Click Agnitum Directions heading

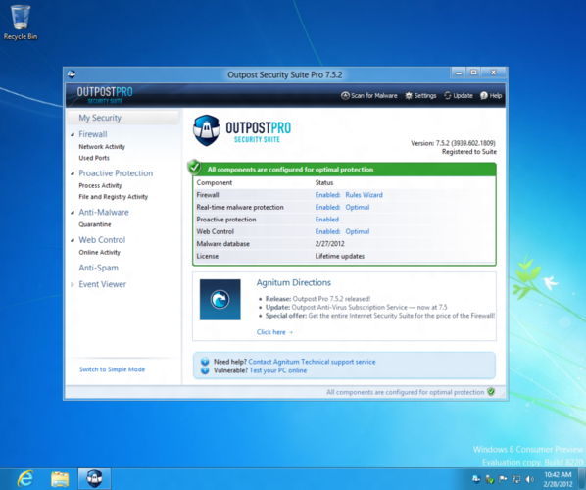coord(294,282)
